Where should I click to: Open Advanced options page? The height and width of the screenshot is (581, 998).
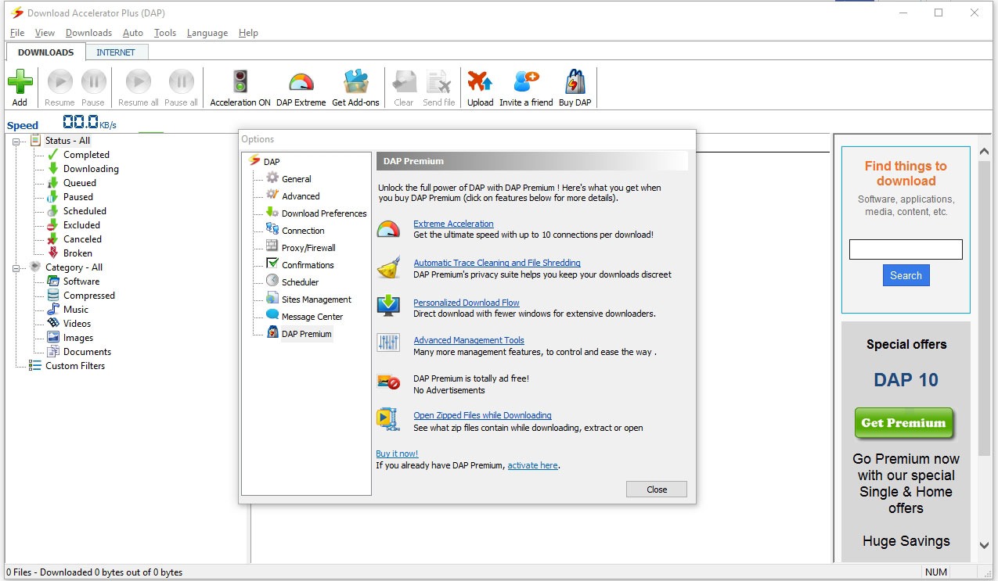click(x=301, y=196)
